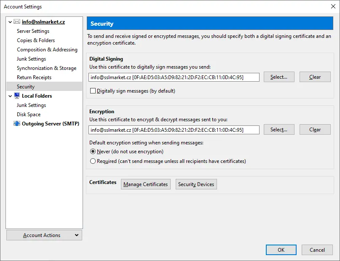Click the Certificates label
The width and height of the screenshot is (340, 261).
103,182
